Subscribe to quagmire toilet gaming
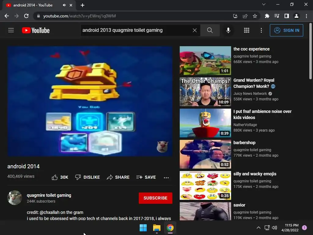Screen dimensions: 313x235 156,198
